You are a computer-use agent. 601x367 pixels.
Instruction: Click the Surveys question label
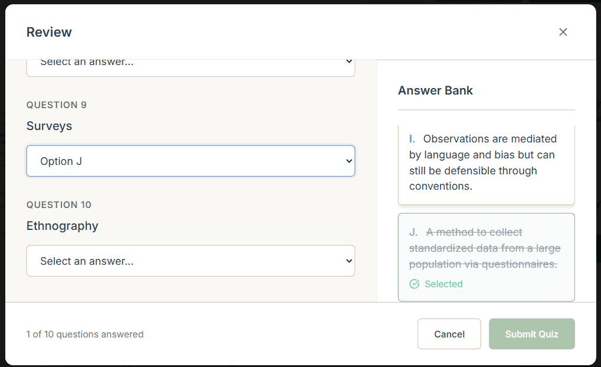pyautogui.click(x=48, y=126)
